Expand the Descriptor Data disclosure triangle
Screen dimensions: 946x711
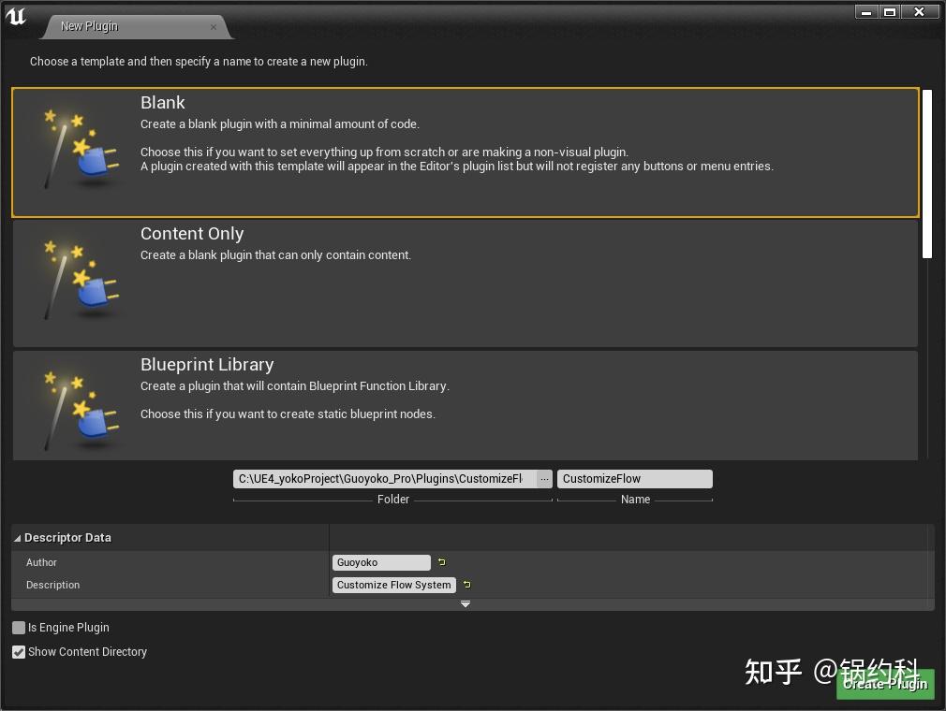tap(18, 537)
